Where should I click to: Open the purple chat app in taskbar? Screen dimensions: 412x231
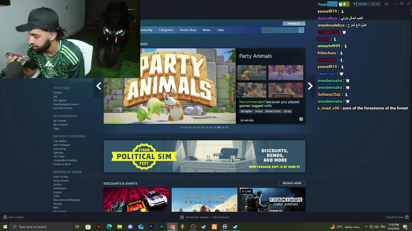pyautogui.click(x=225, y=227)
